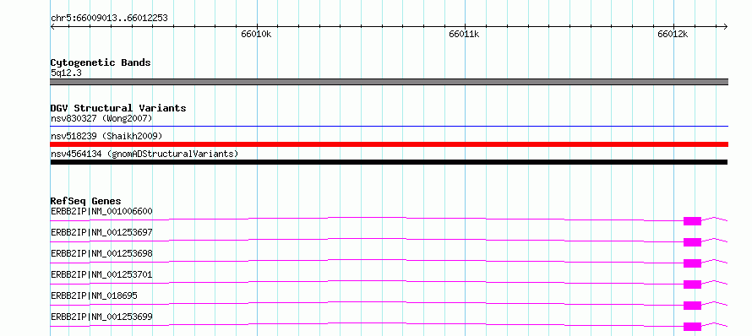Screen dimensions: 752x336
Task: Open the Cytogenetic Bands track title
Action: pyautogui.click(x=101, y=62)
